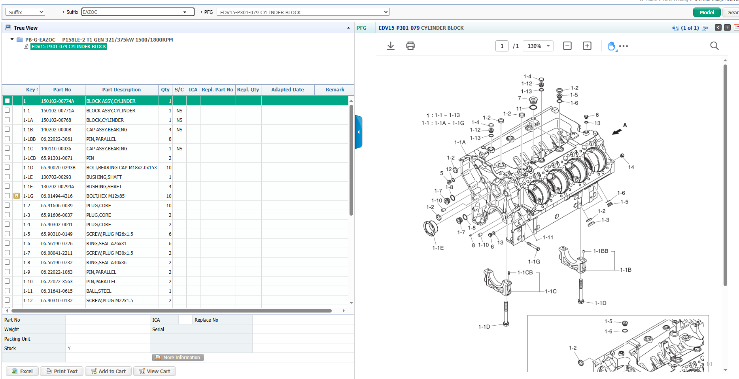Open the 130% zoom level dropdown
This screenshot has width=739, height=379.
pyautogui.click(x=538, y=46)
